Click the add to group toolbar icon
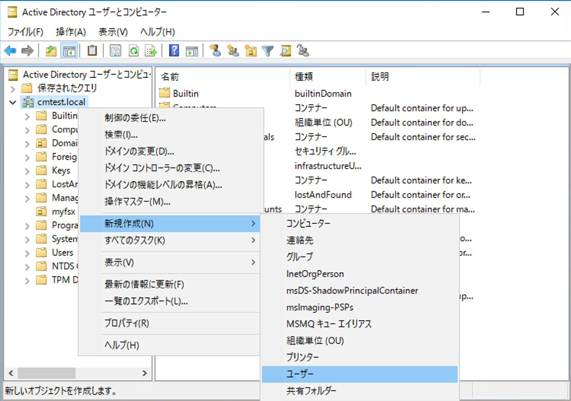Image resolution: width=571 pixels, height=401 pixels. [x=303, y=51]
